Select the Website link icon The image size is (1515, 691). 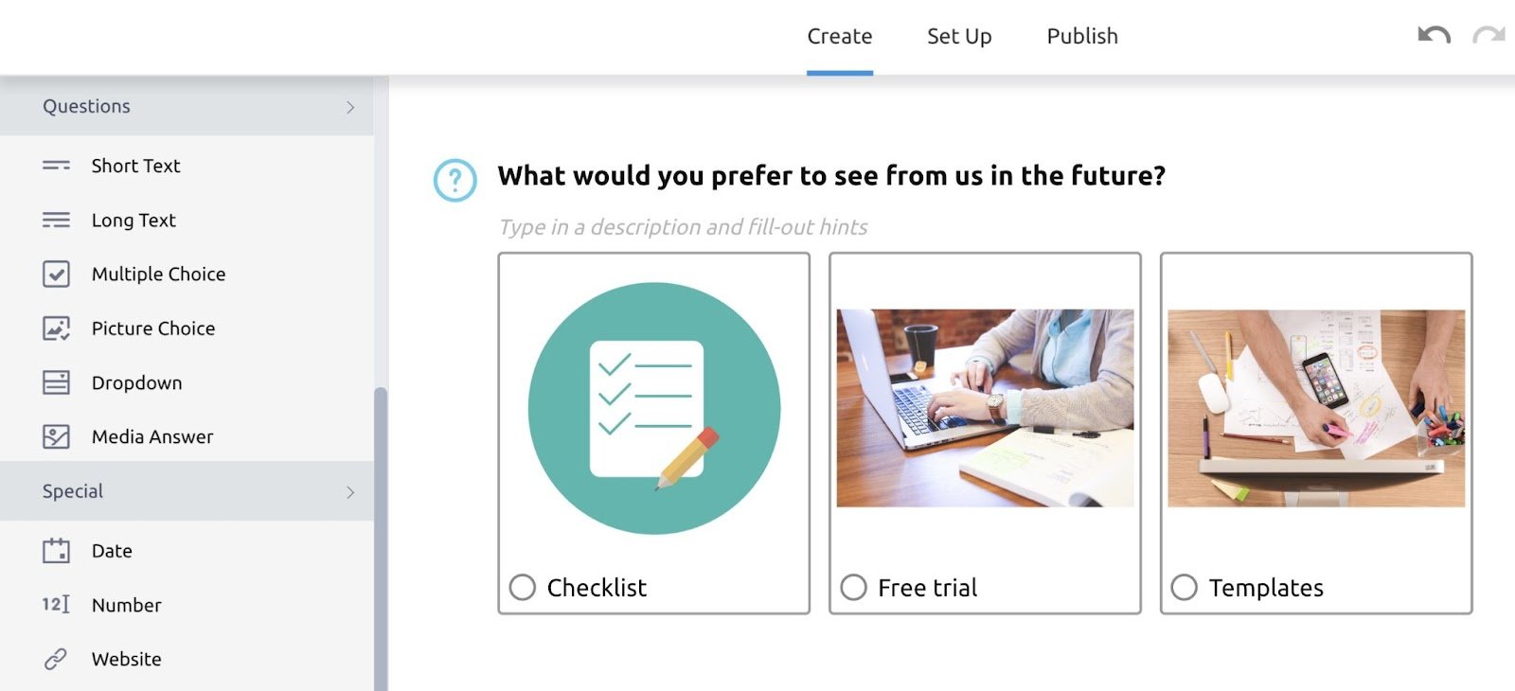click(56, 659)
